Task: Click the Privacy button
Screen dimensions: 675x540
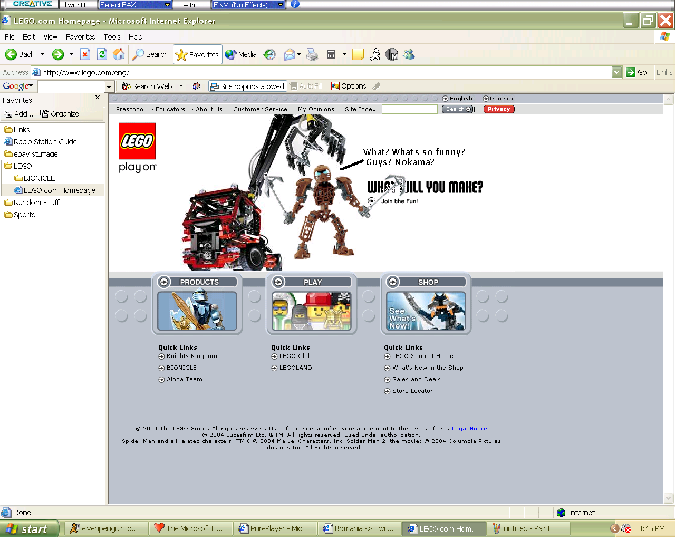Action: 498,109
